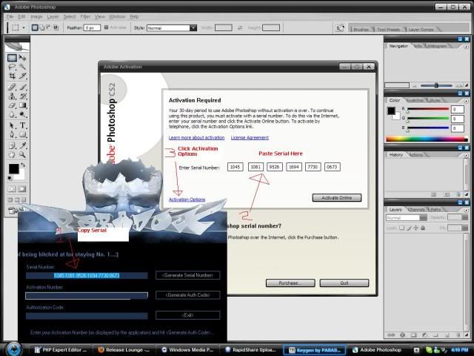Screen dimensions: 474x356
Task: Select the History Brush tool
Action: (23, 96)
